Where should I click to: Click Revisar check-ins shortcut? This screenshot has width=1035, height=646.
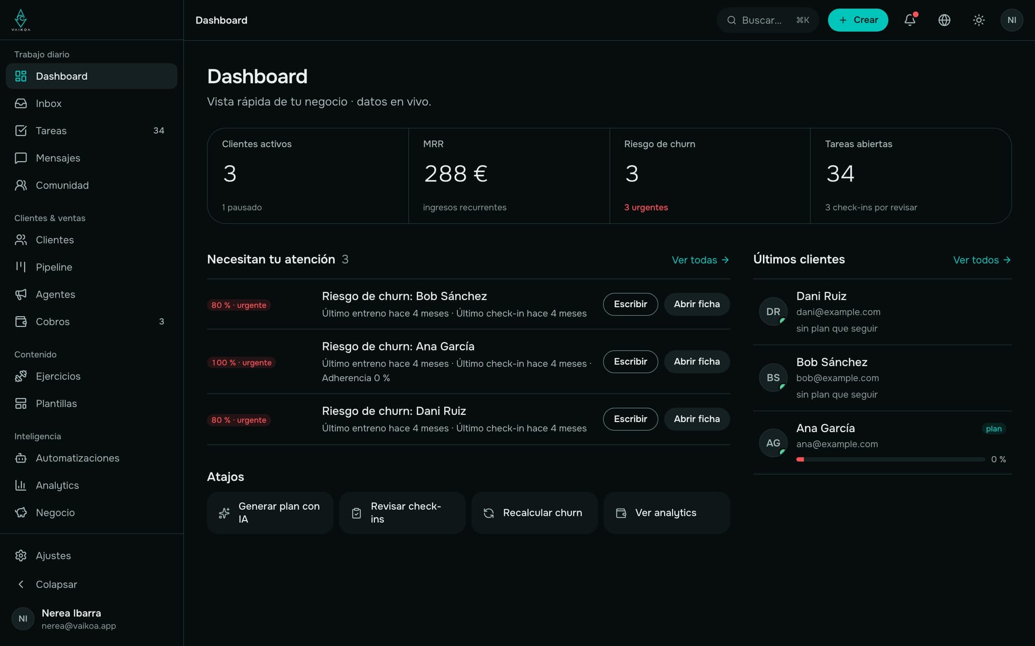(402, 513)
